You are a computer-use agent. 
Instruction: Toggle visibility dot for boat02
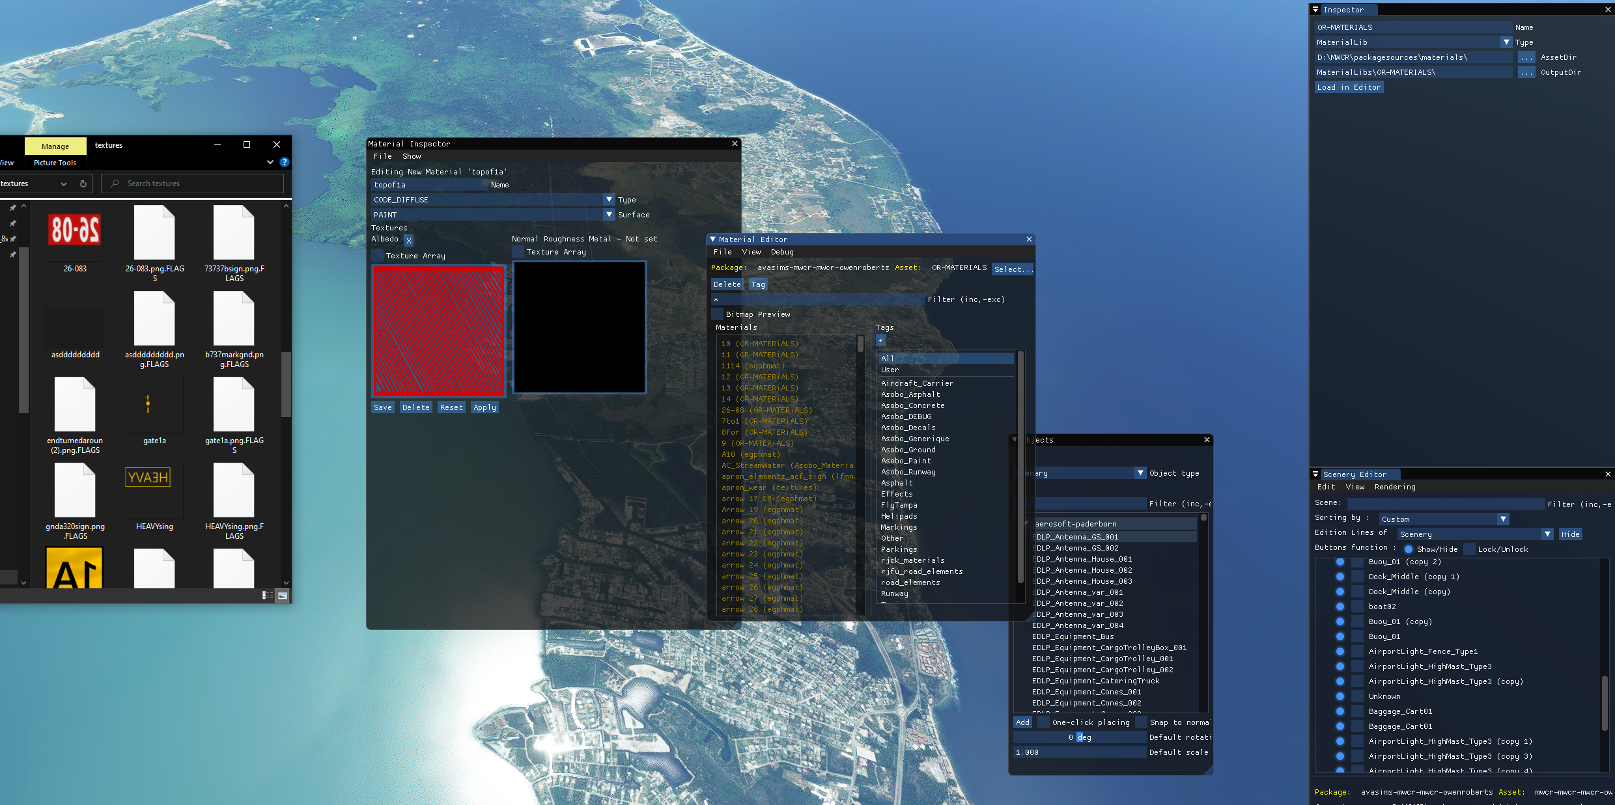1340,607
